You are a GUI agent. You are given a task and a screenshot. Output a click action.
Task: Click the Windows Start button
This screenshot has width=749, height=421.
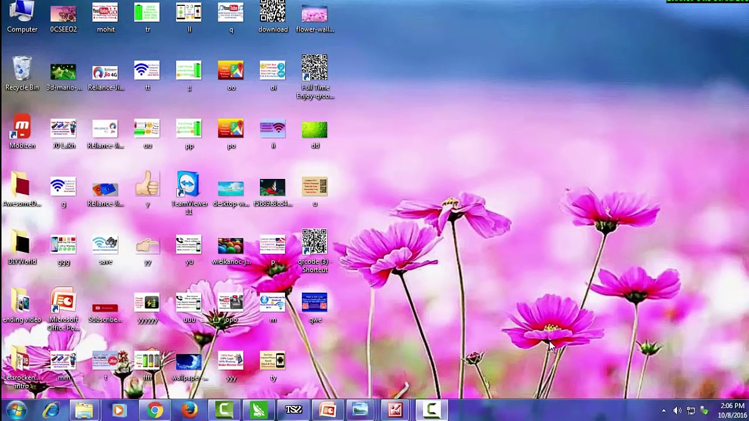coord(16,410)
